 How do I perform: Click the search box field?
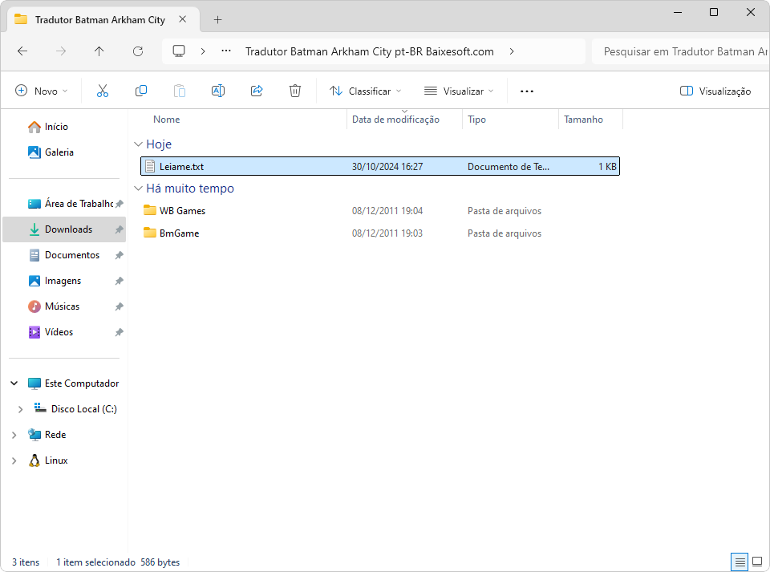(x=680, y=51)
